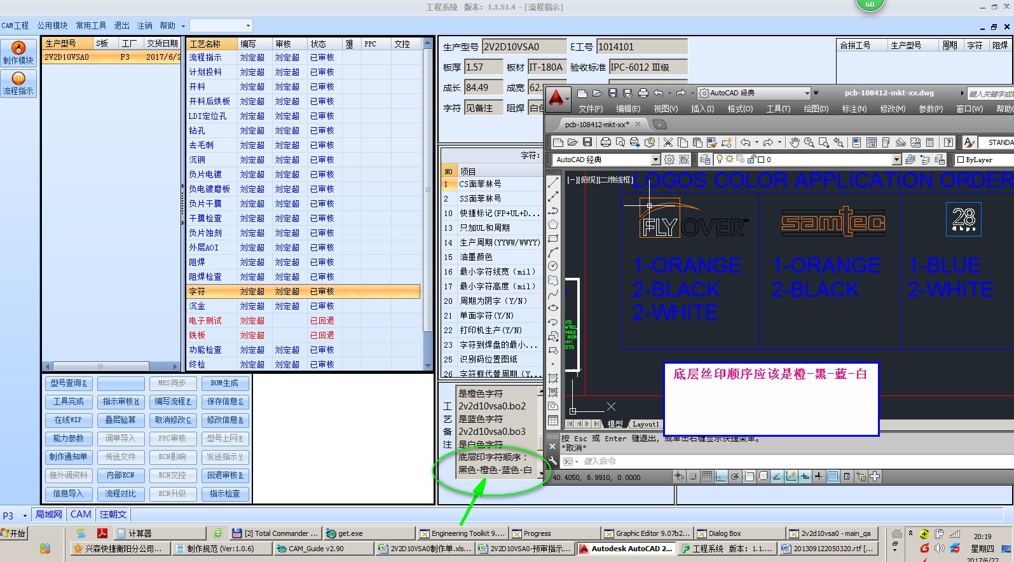Toggle ortho mode in AutoCAD status bar
Image resolution: width=1014 pixels, height=562 pixels.
[x=721, y=476]
